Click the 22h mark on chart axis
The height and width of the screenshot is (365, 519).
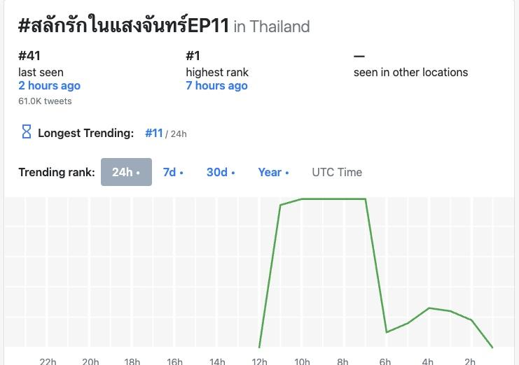pos(48,361)
